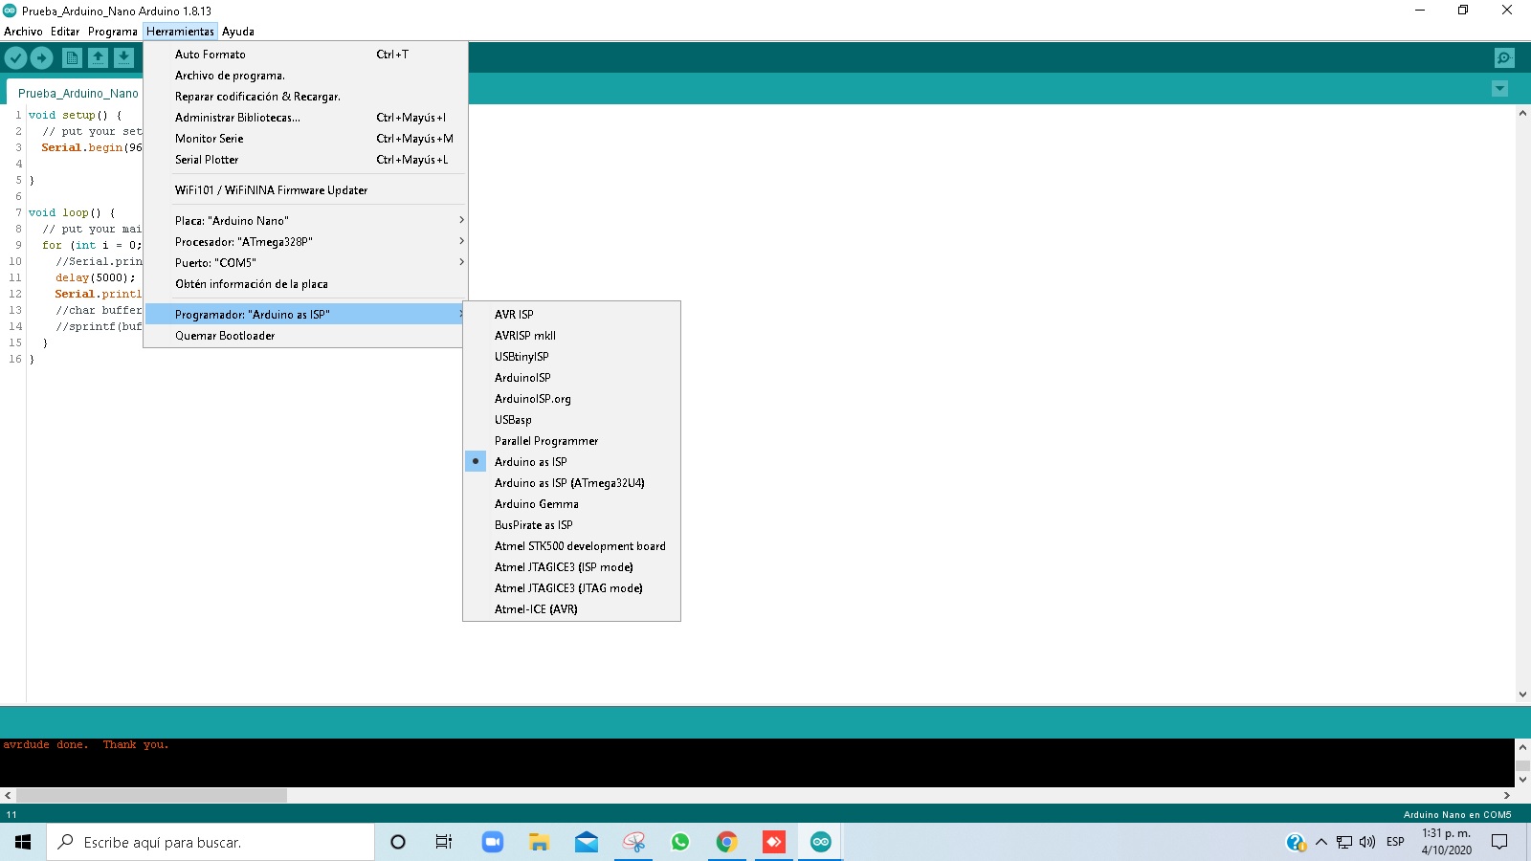Image resolution: width=1531 pixels, height=861 pixels.
Task: Click the help question mark tray icon
Action: point(1296,842)
